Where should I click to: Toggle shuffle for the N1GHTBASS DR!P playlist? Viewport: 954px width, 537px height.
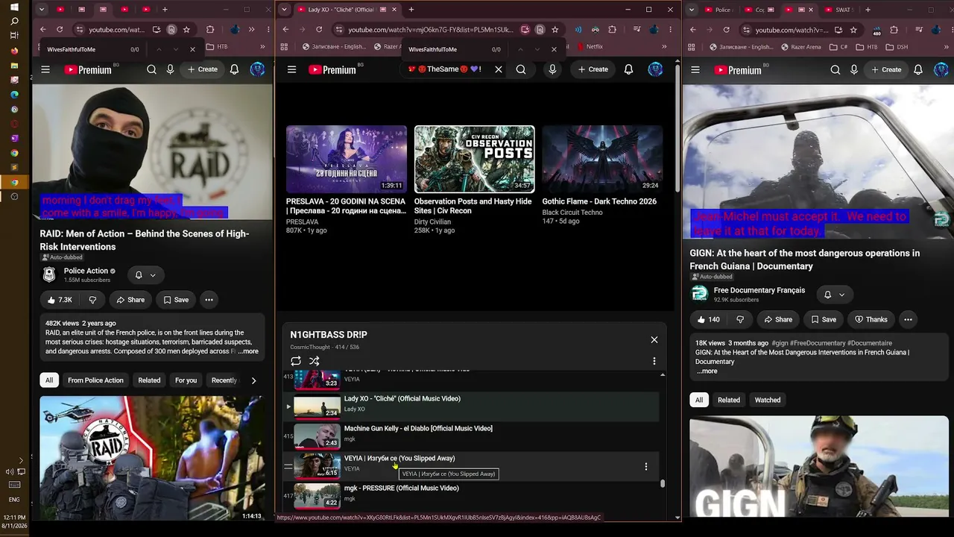tap(315, 361)
